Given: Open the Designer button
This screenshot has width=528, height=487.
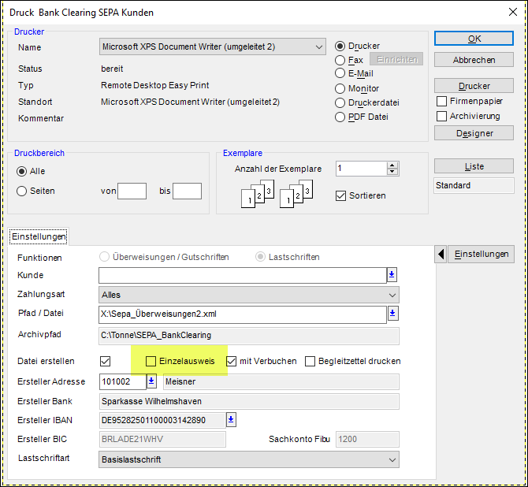Looking at the screenshot, I should (474, 133).
